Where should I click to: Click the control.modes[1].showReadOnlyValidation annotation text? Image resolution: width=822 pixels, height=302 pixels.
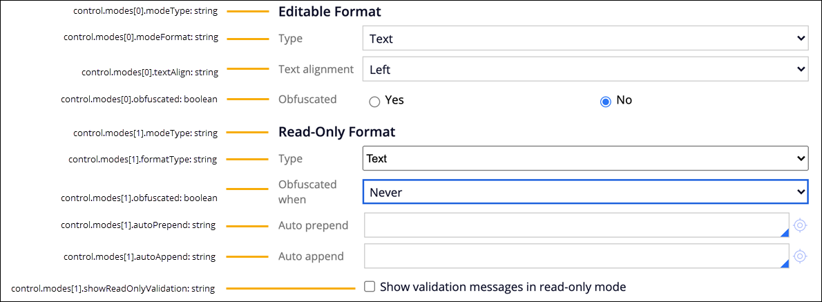pos(113,288)
